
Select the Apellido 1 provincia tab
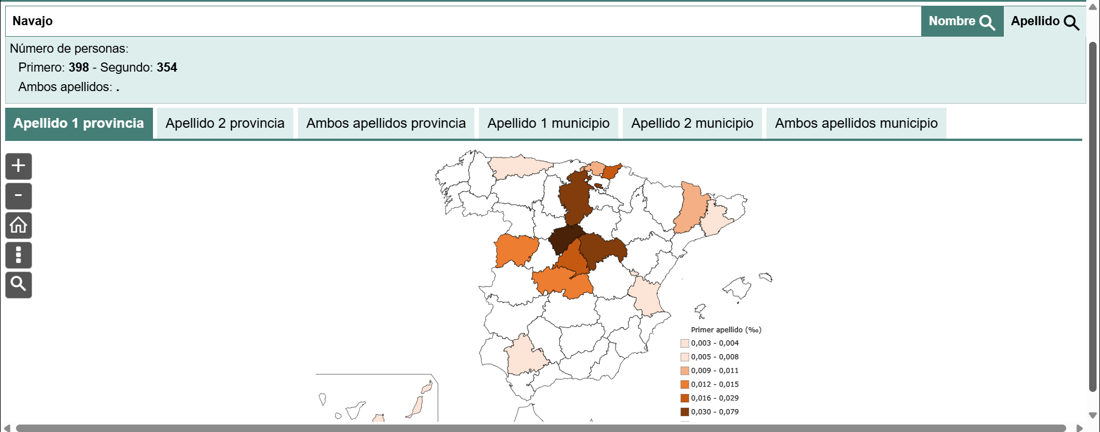(79, 123)
